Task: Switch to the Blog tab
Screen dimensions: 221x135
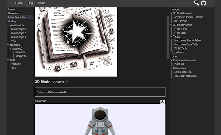Action: click(30, 3)
